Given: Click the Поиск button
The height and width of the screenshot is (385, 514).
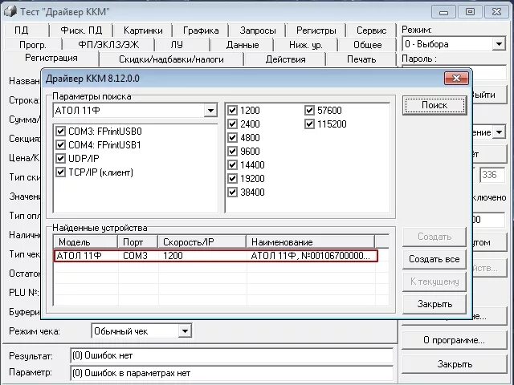Looking at the screenshot, I should (x=434, y=105).
